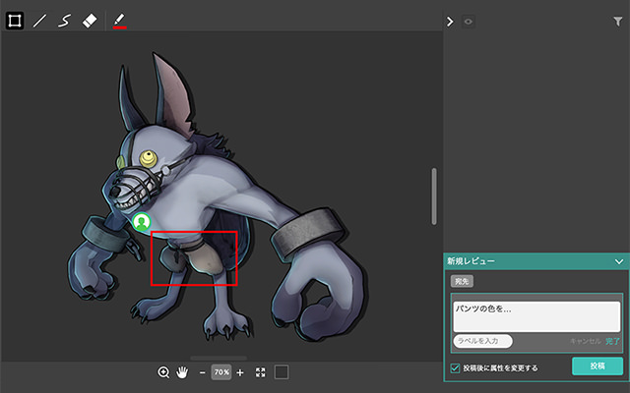Image resolution: width=630 pixels, height=393 pixels.
Task: Open the filter options
Action: tap(618, 22)
